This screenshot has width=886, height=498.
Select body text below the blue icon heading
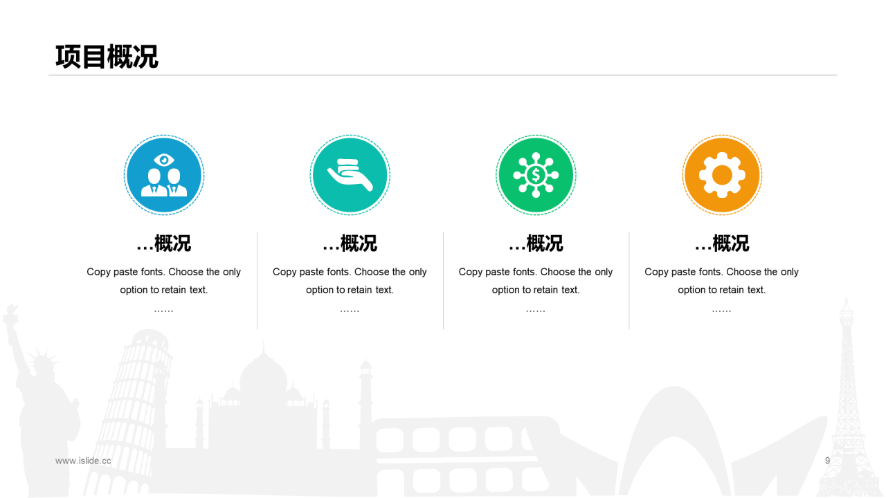pyautogui.click(x=164, y=281)
